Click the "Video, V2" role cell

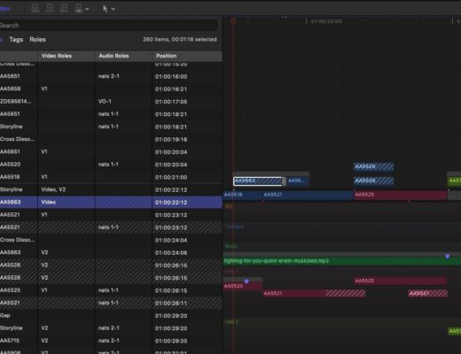coord(53,189)
